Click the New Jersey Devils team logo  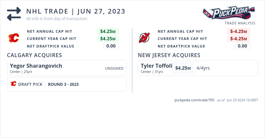[144, 38]
